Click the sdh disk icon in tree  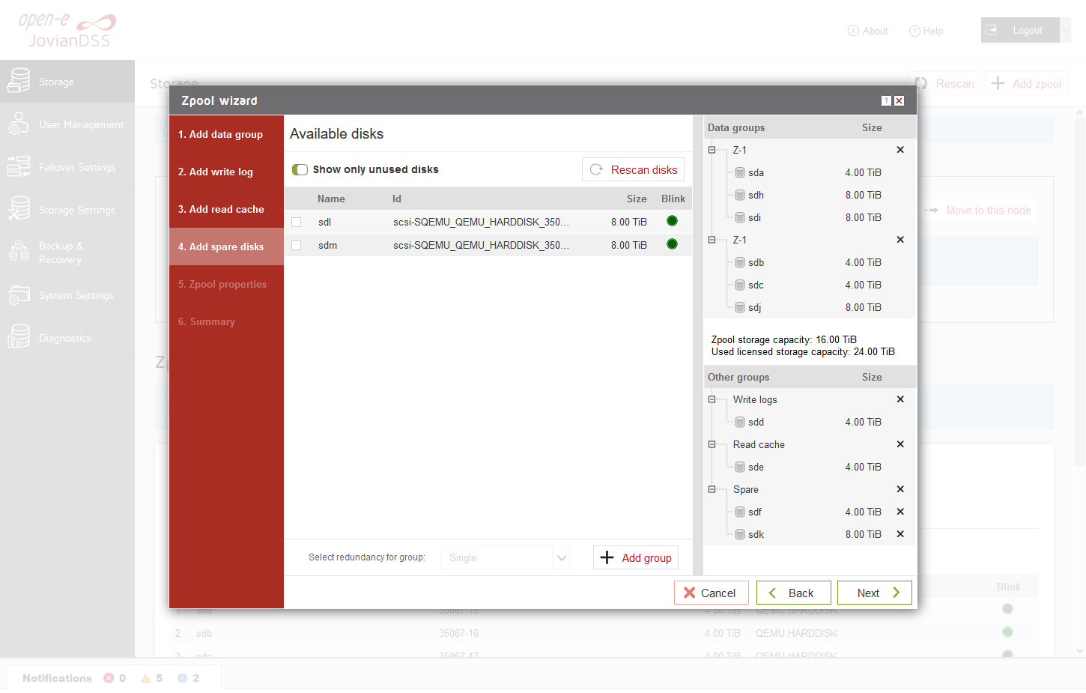coord(740,195)
